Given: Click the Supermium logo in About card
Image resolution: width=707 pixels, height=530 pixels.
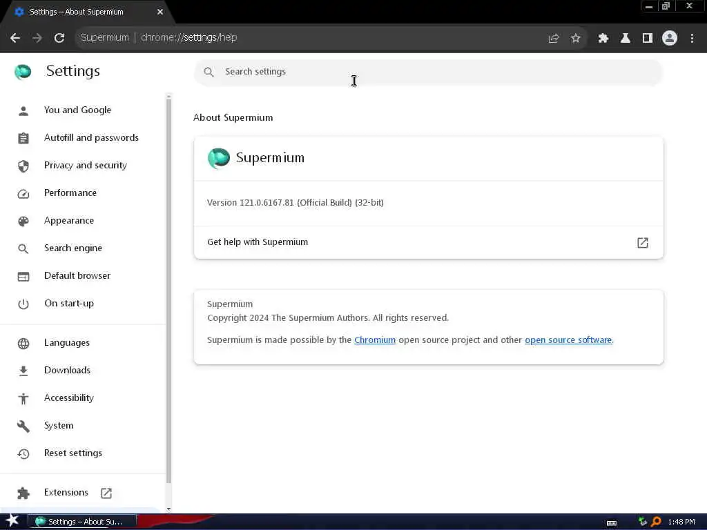Looking at the screenshot, I should (219, 158).
